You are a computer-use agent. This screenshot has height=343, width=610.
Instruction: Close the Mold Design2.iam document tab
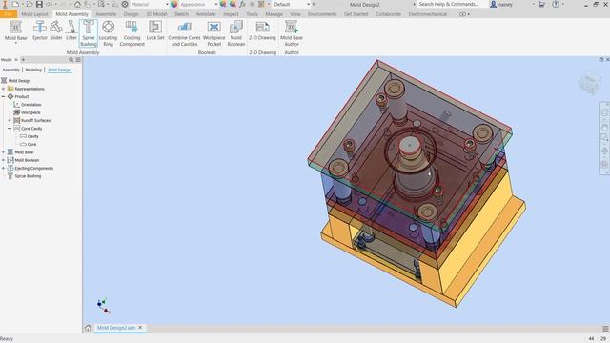tap(140, 328)
